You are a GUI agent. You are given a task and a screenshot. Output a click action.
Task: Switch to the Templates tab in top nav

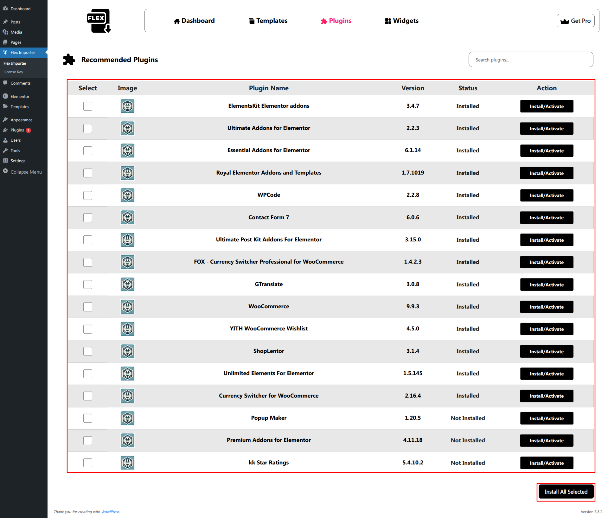point(268,21)
